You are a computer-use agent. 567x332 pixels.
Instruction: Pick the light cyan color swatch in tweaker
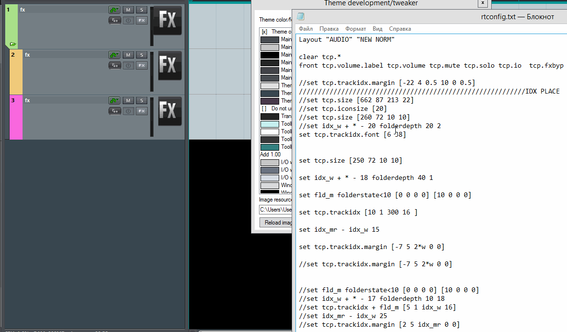click(x=270, y=124)
